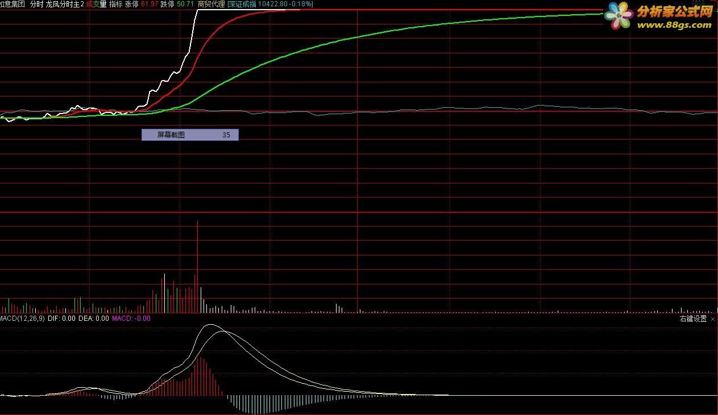Image resolution: width=718 pixels, height=415 pixels.
Task: Click the 成交量 label in header
Action: [x=96, y=4]
